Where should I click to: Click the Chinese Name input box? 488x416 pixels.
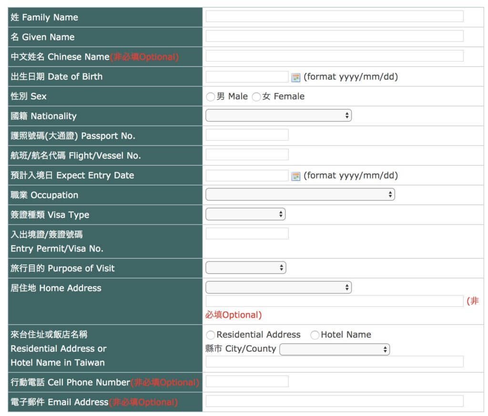(334, 56)
